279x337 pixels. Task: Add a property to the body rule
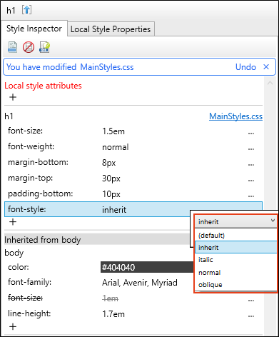[13, 326]
